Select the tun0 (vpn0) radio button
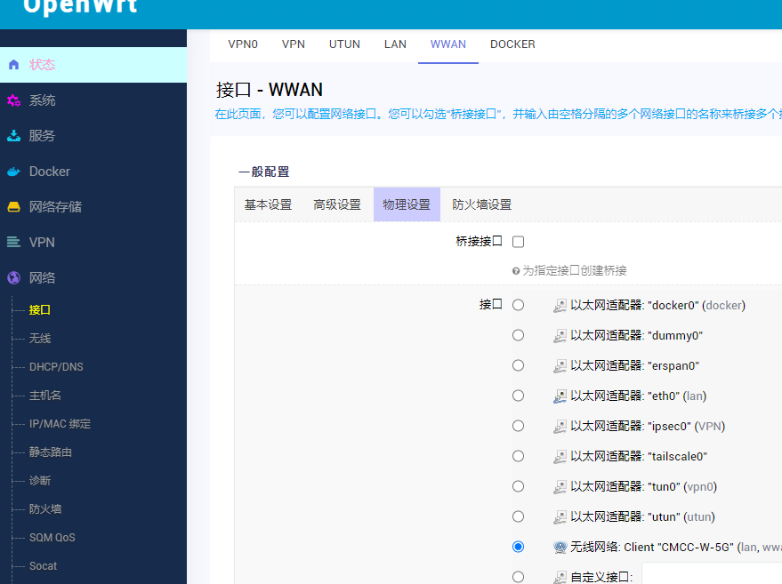 click(518, 486)
